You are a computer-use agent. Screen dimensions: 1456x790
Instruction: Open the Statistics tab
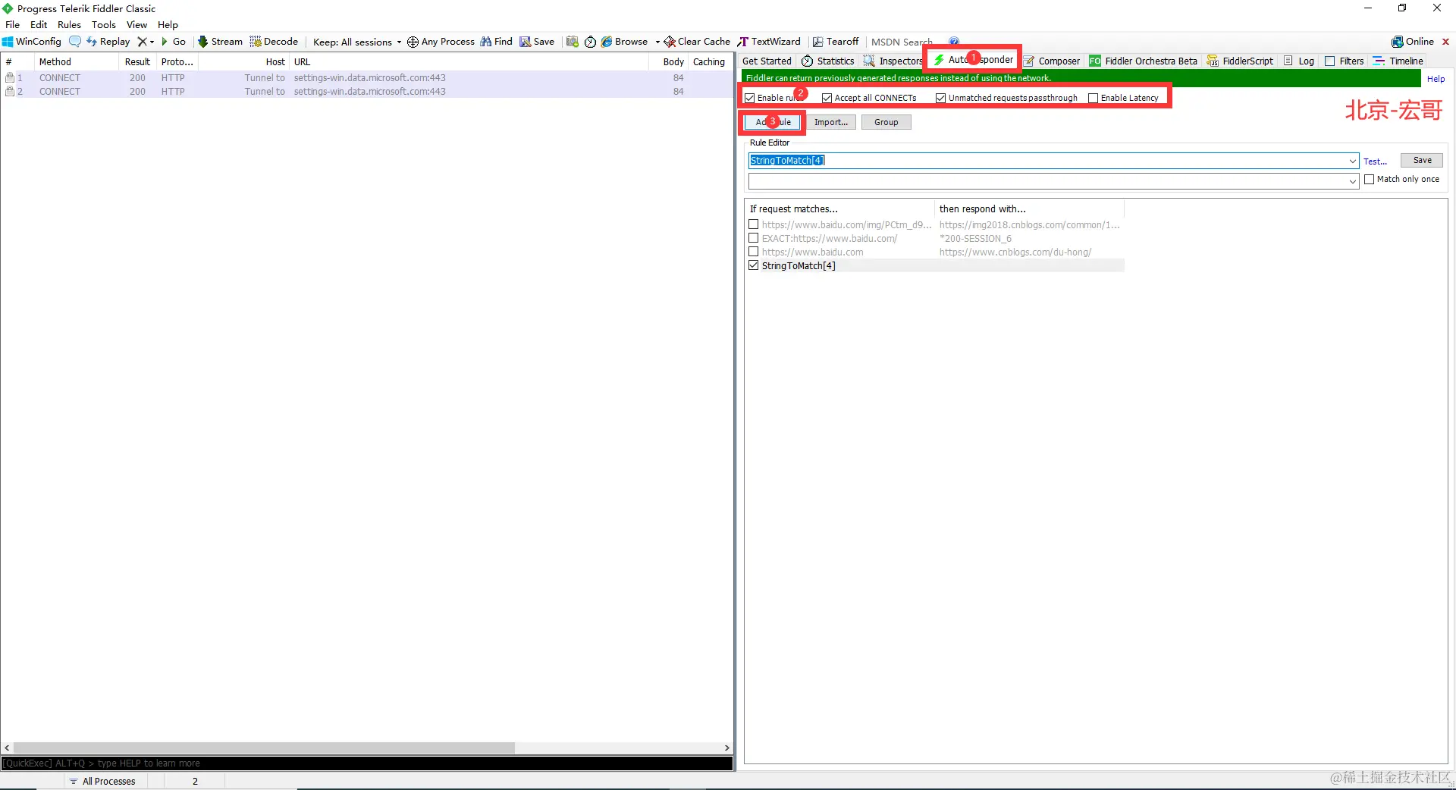pyautogui.click(x=828, y=61)
